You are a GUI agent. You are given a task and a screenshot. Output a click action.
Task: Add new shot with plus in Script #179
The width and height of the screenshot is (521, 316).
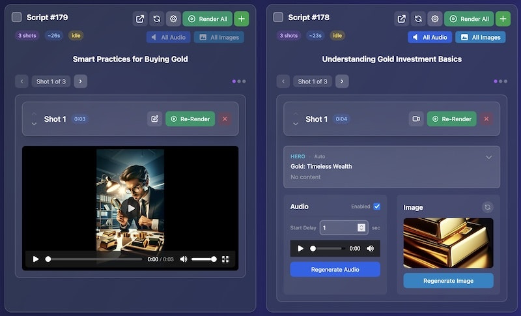[242, 19]
